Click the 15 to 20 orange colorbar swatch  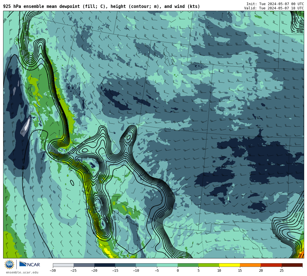tap(250, 265)
